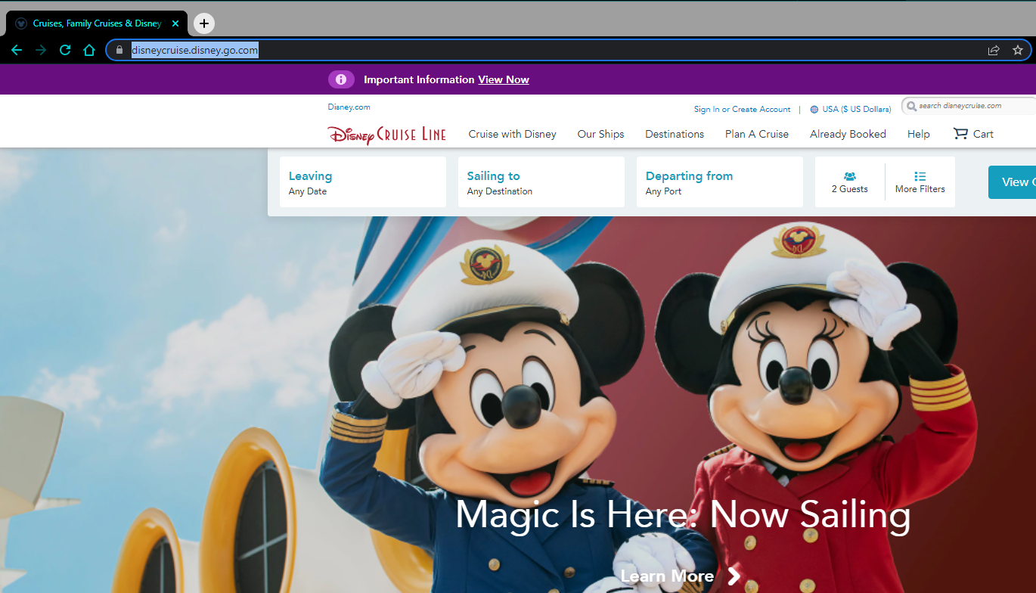1036x593 pixels.
Task: Open More Filters options
Action: tap(920, 182)
